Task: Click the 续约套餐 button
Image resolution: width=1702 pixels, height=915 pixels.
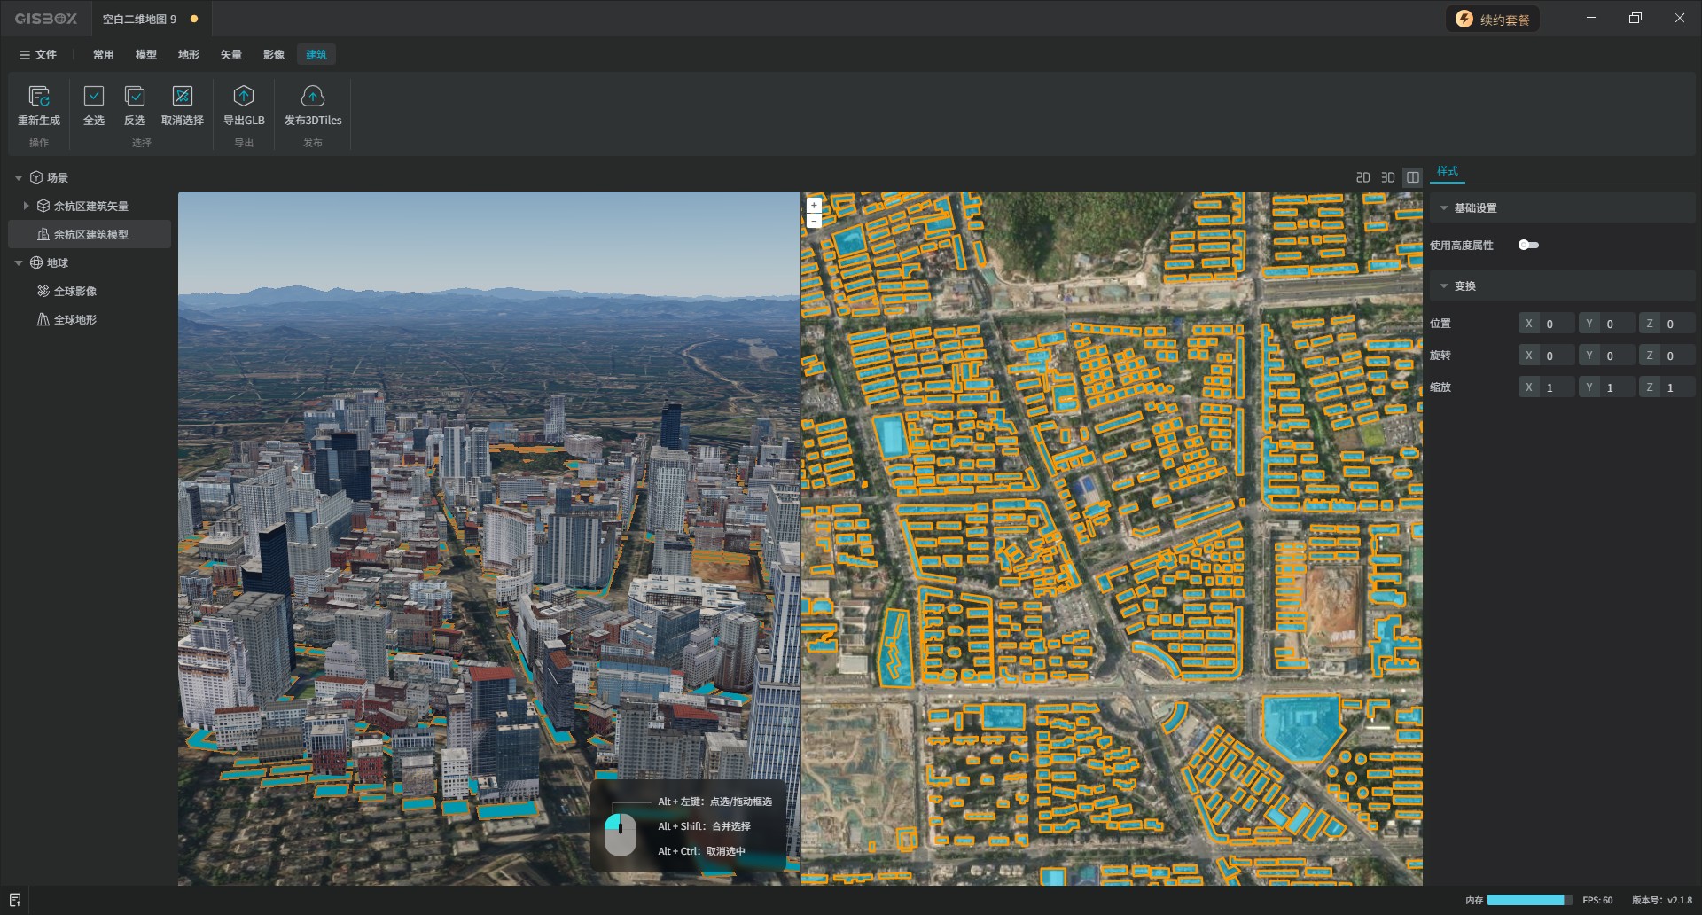Action: pyautogui.click(x=1493, y=20)
